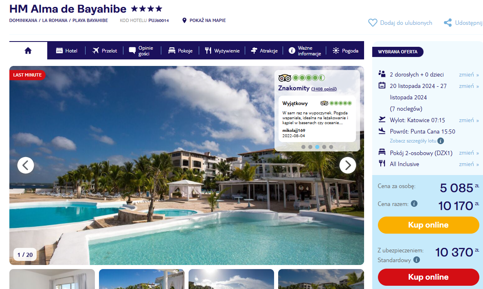Open the Wyżywienie tab
The image size is (483, 289).
click(222, 50)
